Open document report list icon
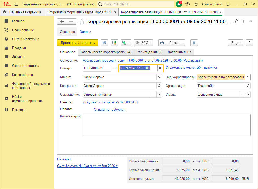 (194, 43)
